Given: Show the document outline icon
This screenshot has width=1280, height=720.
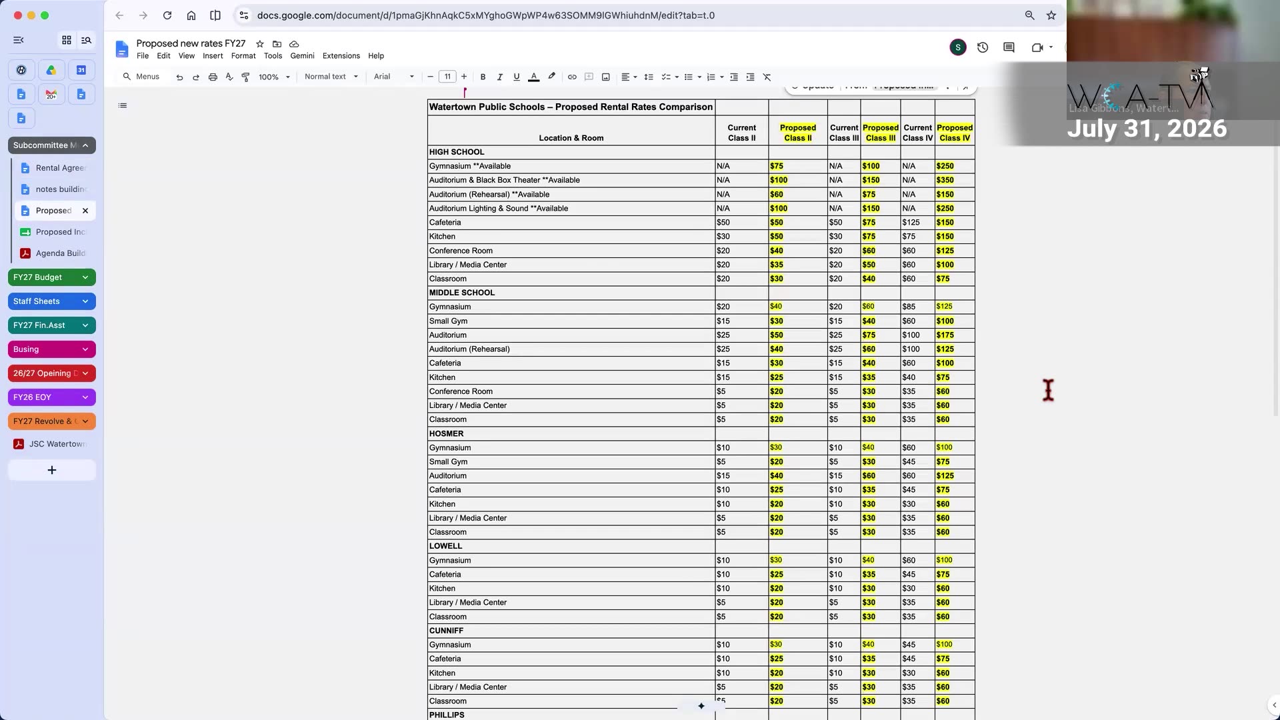Looking at the screenshot, I should (123, 105).
